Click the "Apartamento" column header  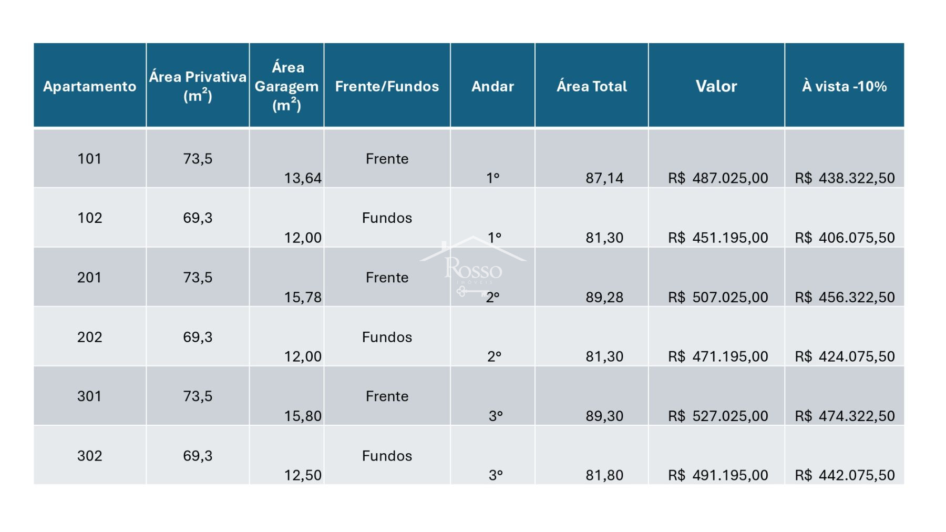click(89, 86)
